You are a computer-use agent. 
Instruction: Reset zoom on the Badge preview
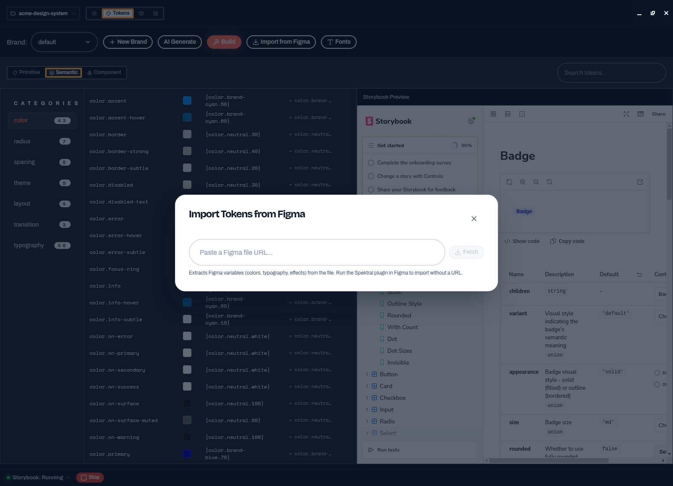tap(550, 182)
